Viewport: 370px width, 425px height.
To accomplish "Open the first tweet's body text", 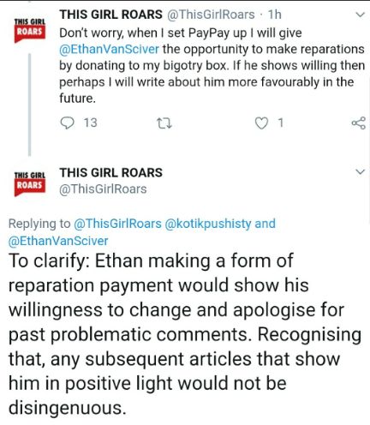I will click(212, 65).
